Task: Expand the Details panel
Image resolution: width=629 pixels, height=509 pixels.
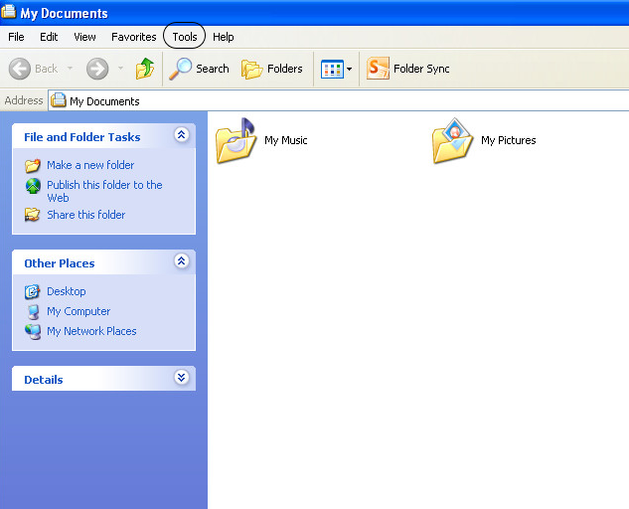Action: [181, 379]
